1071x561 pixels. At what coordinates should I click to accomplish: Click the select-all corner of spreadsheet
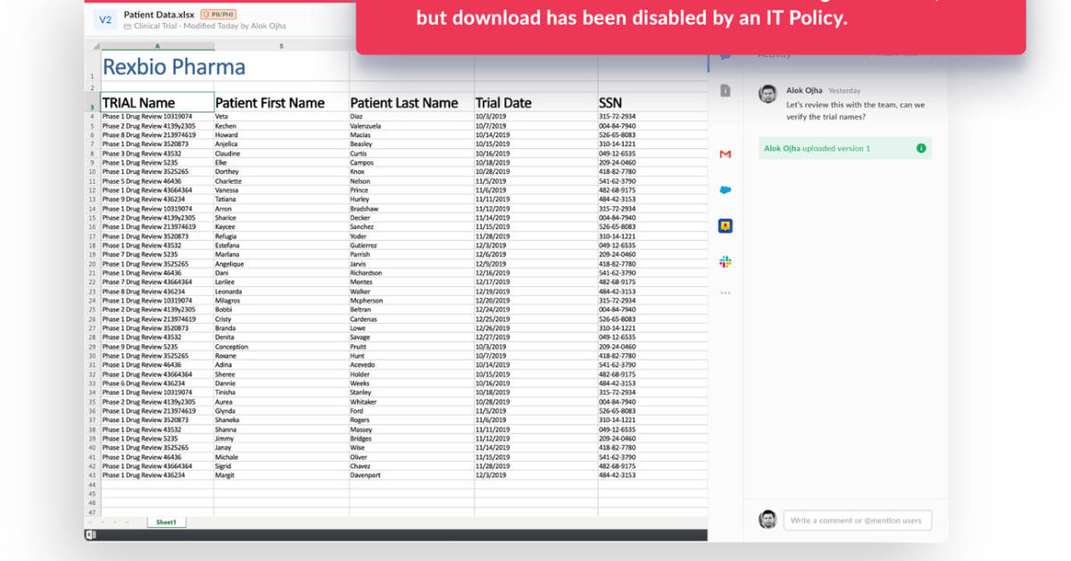[92, 45]
